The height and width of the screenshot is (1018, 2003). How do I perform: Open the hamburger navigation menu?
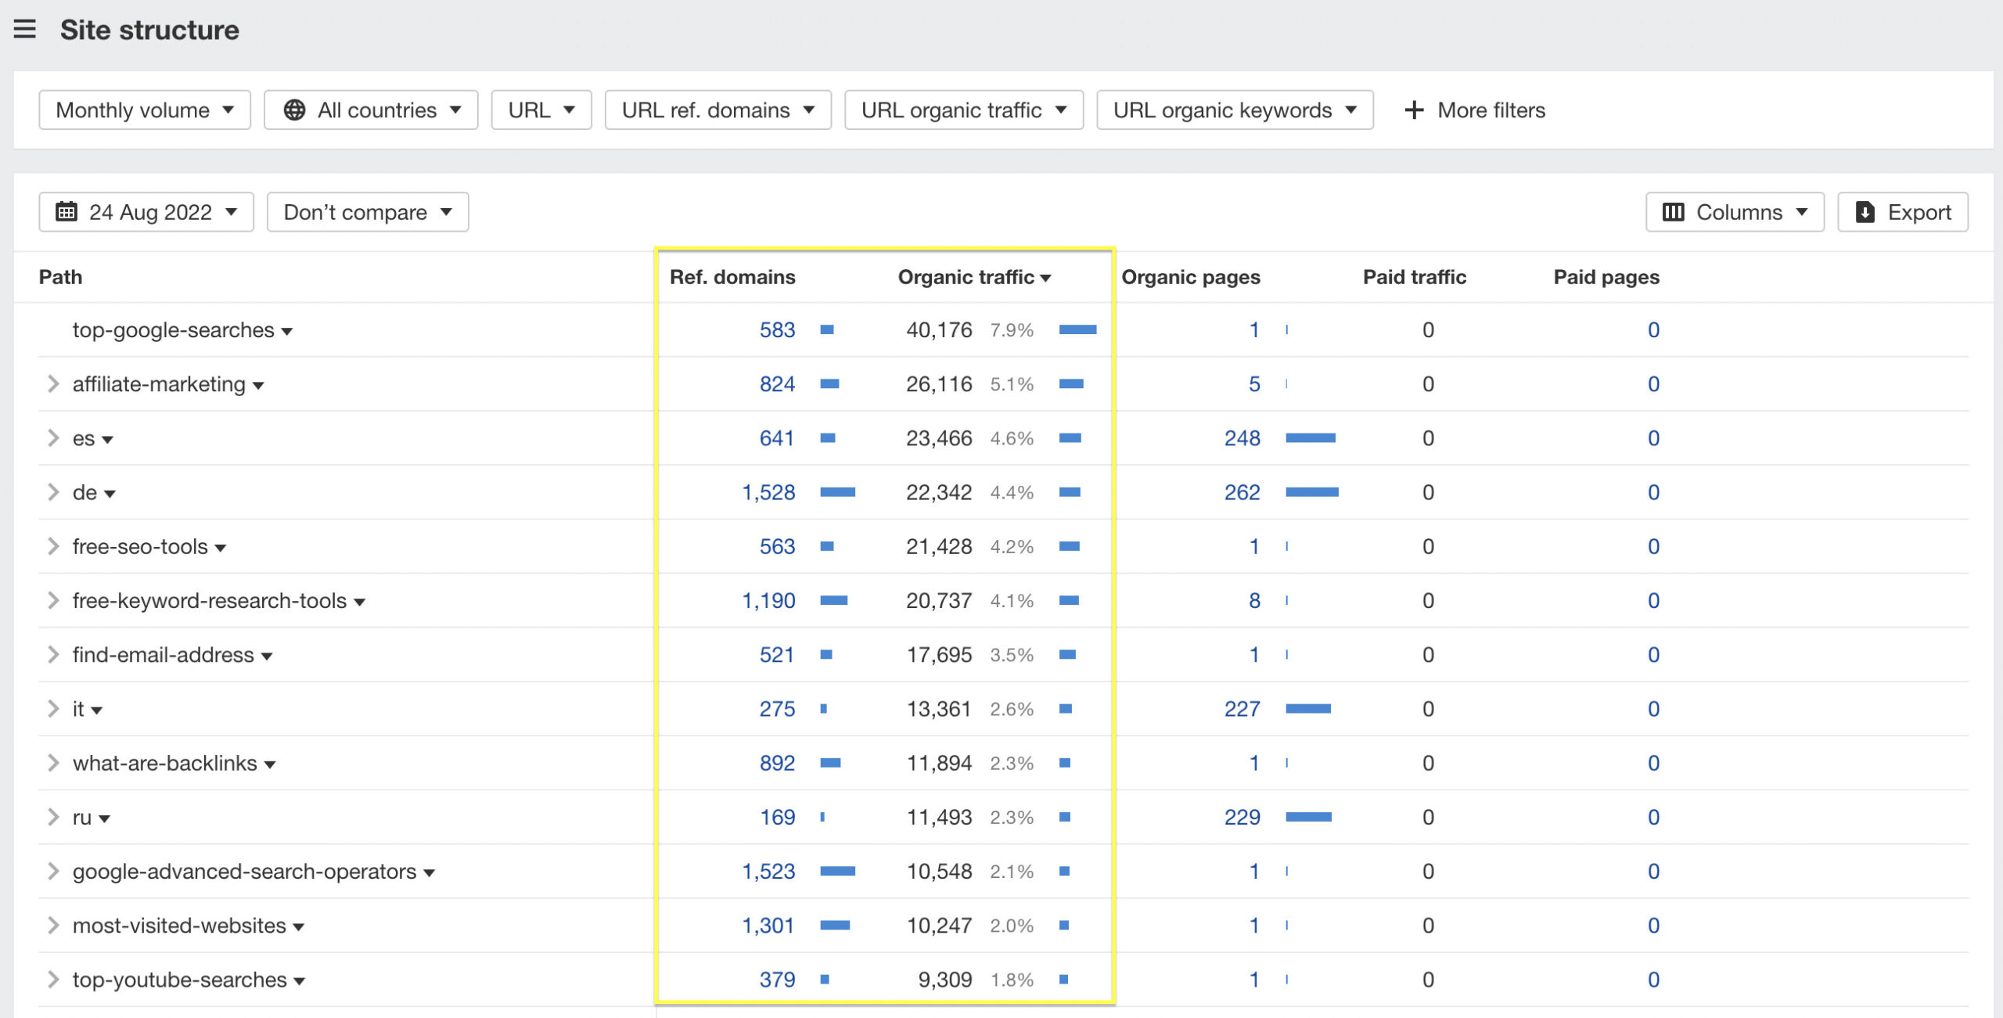point(26,29)
